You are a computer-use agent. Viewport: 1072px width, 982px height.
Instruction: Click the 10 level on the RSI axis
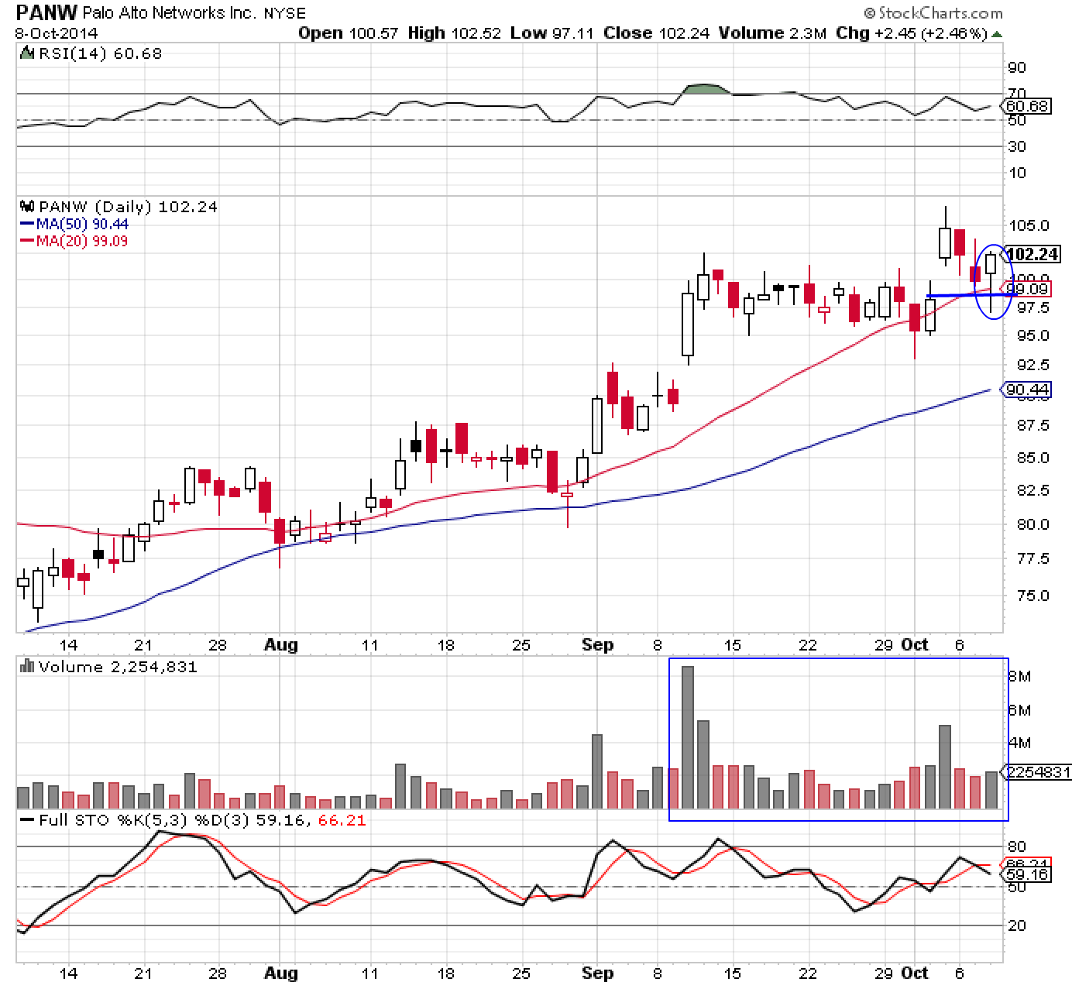(1016, 173)
